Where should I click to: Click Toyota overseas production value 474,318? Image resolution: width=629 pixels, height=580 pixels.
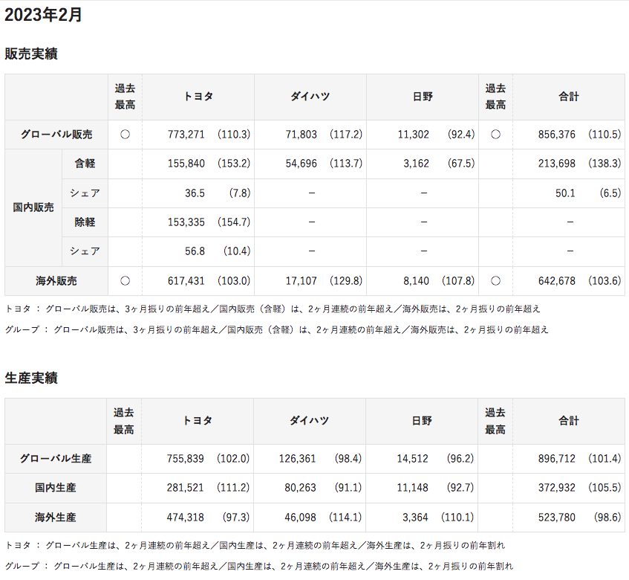pyautogui.click(x=186, y=517)
